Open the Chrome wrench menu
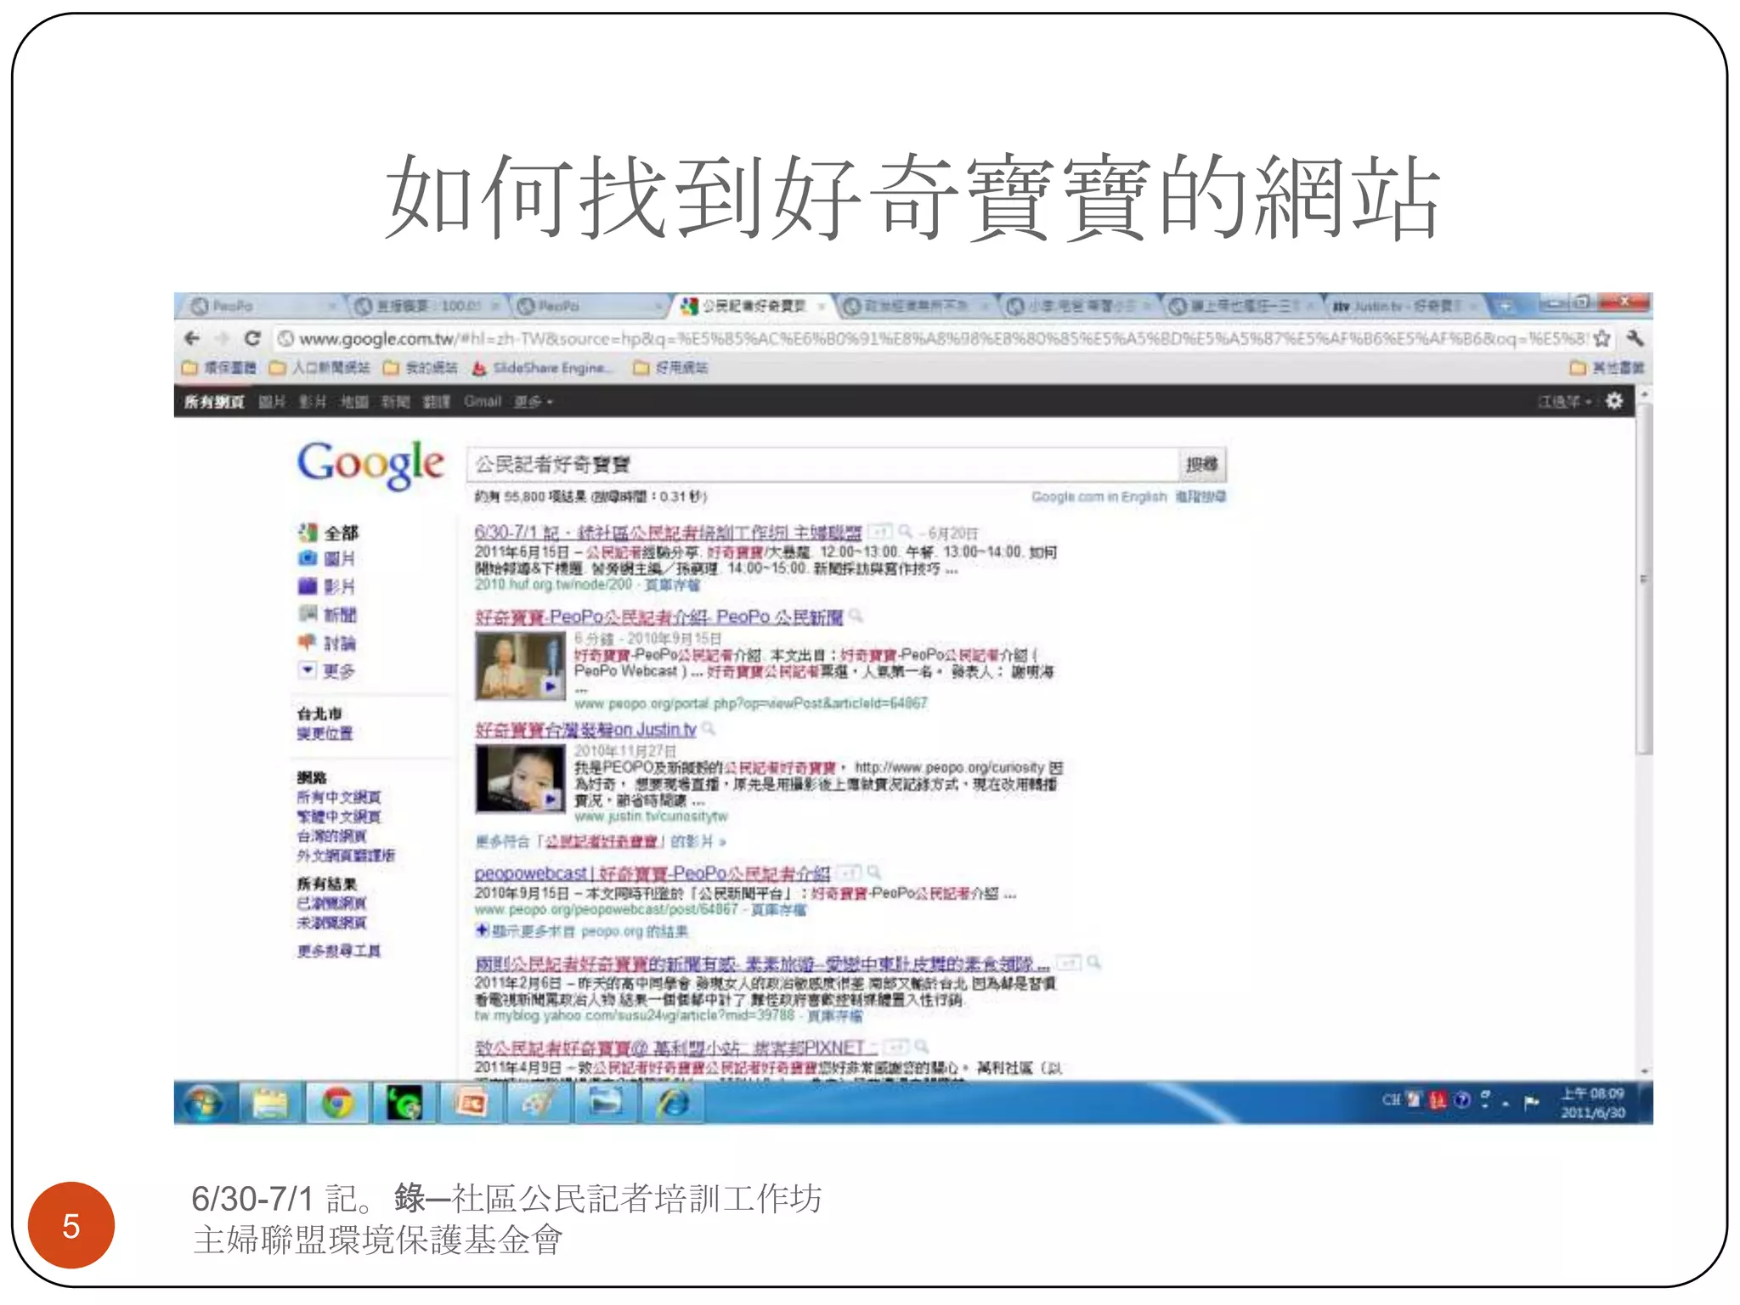 [1634, 338]
